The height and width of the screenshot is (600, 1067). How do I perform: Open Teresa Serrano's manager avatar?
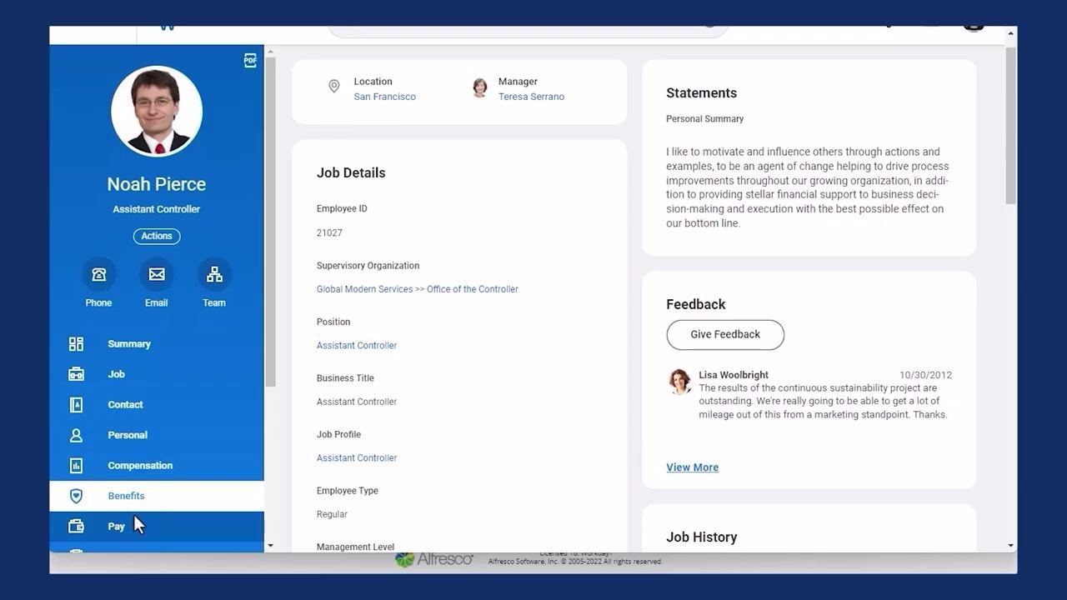pyautogui.click(x=480, y=88)
